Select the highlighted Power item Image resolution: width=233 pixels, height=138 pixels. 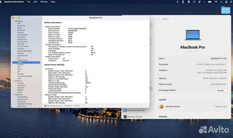(x=26, y=62)
